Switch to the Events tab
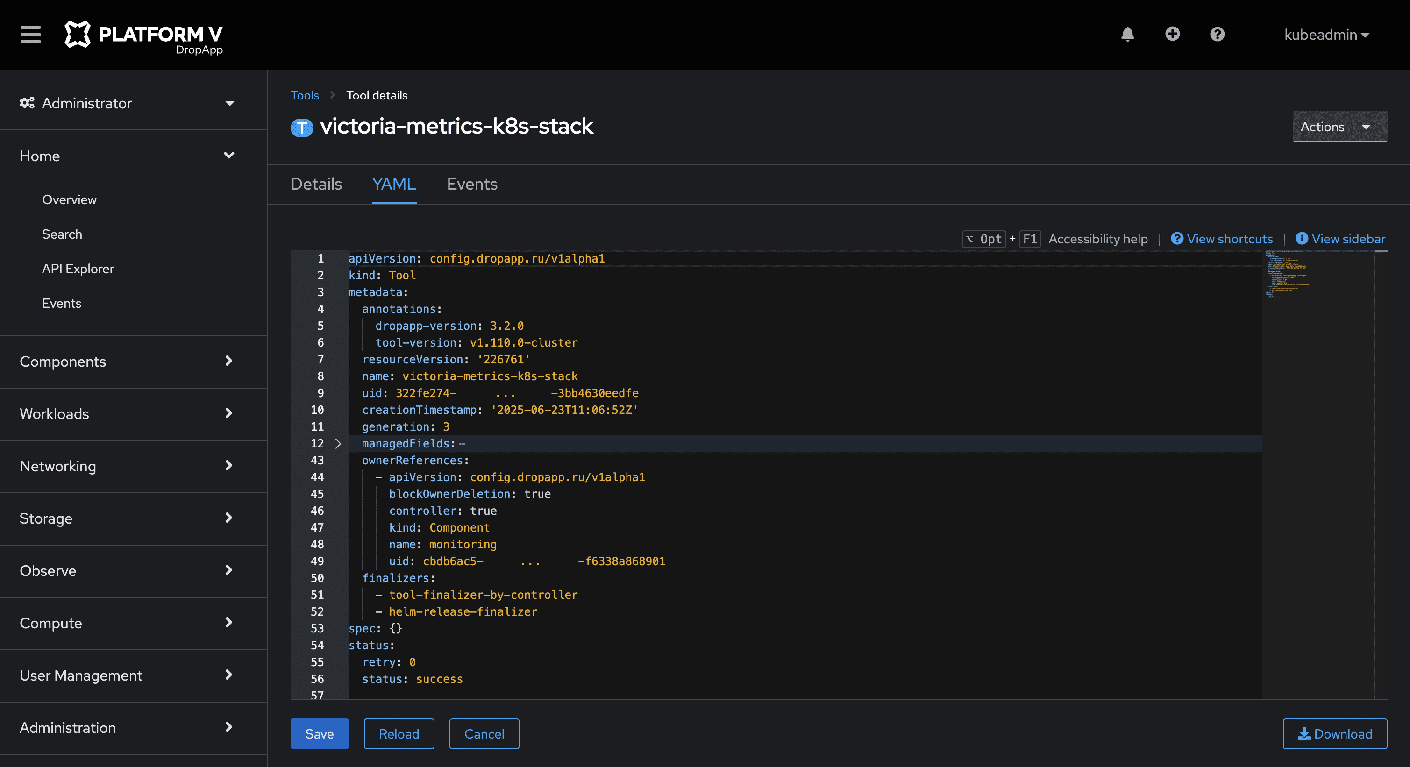This screenshot has width=1410, height=767. coord(472,184)
